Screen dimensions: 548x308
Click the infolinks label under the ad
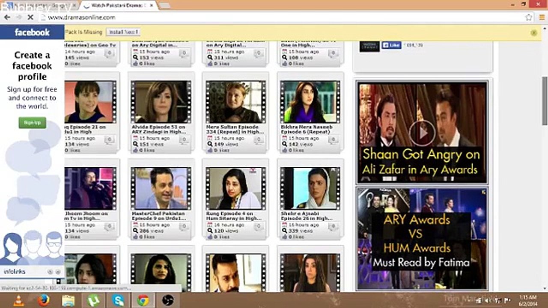tap(15, 272)
